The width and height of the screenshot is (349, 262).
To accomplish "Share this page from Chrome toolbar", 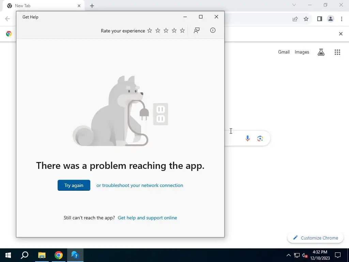I will point(295,19).
